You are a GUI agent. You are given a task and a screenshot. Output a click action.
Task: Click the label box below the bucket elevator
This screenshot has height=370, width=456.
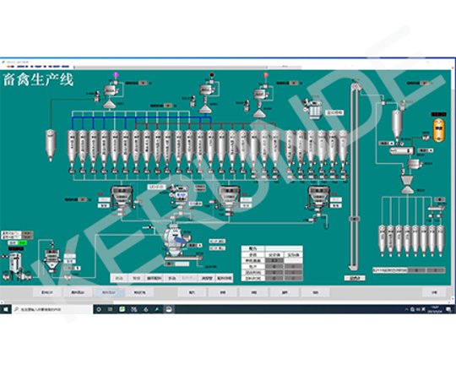(x=355, y=278)
